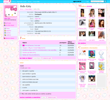
Task: Select poll option 'de quem vc gosta'
Action: (x=21, y=71)
